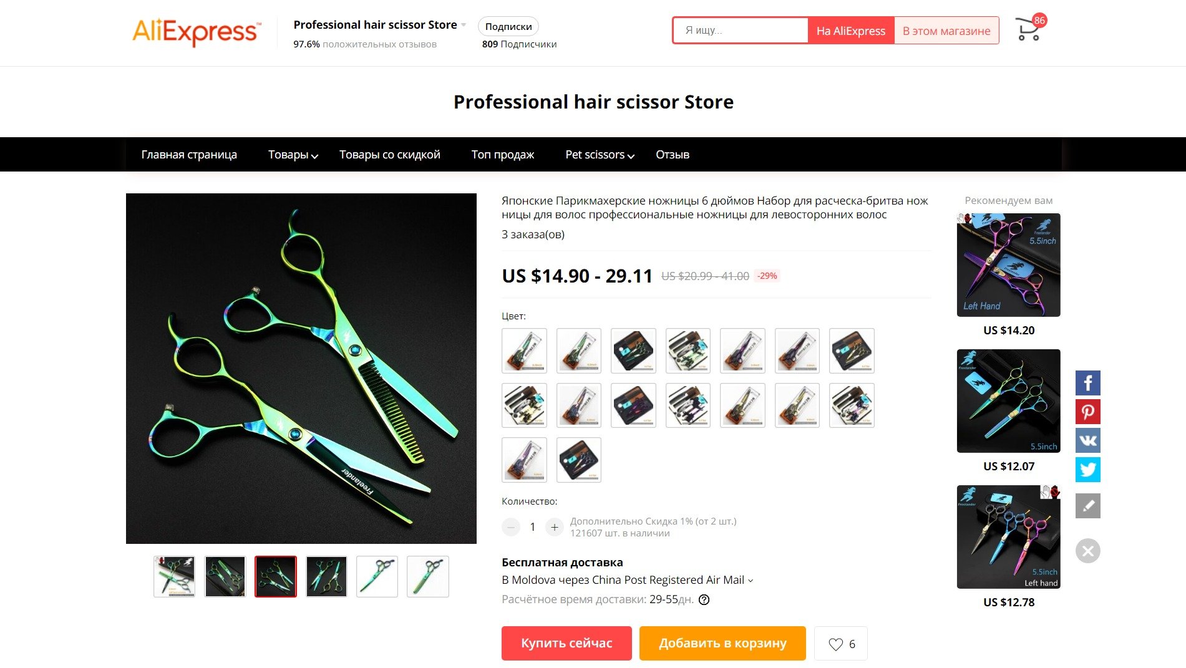
Task: Open the shopping cart icon
Action: (x=1028, y=29)
